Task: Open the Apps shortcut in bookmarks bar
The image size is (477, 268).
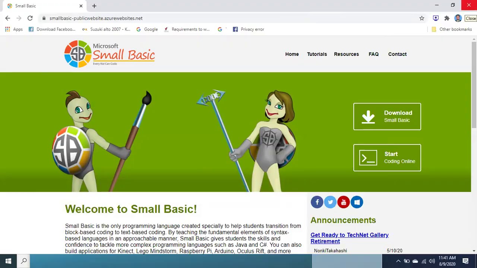Action: [14, 29]
